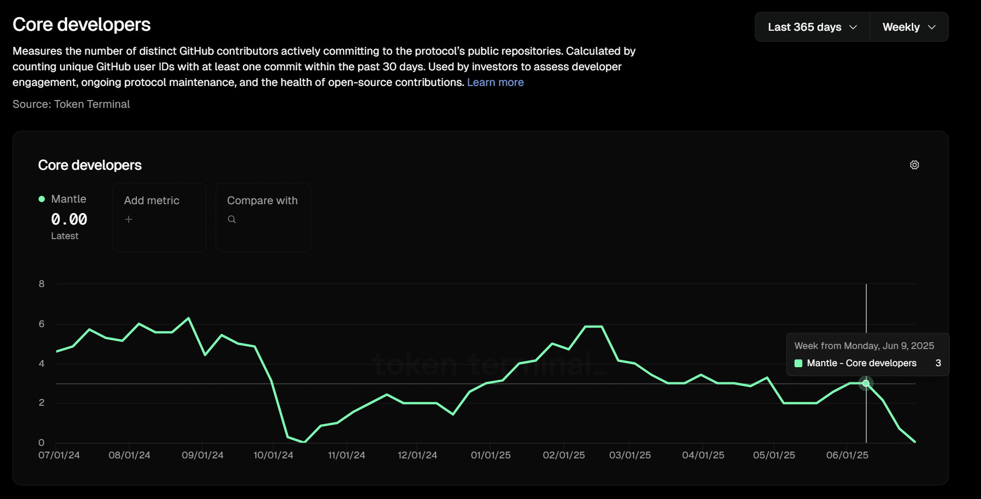
Task: Toggle the Mantle series label
Action: (69, 199)
